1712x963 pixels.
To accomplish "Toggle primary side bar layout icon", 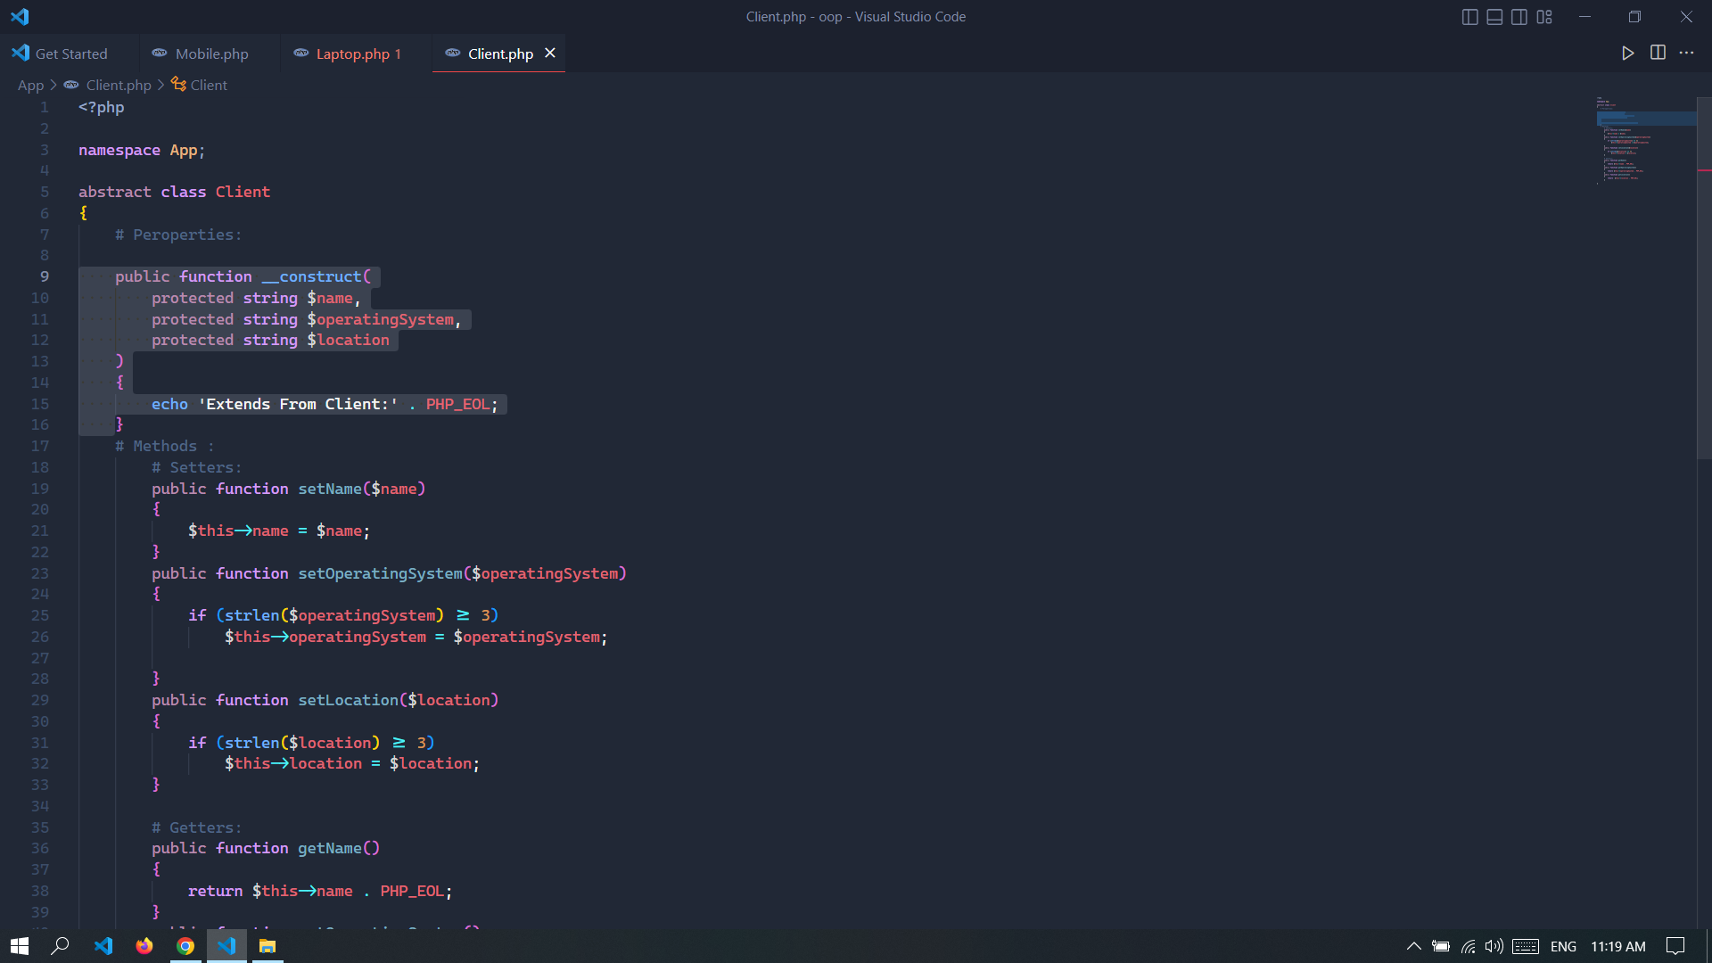I will click(1470, 17).
